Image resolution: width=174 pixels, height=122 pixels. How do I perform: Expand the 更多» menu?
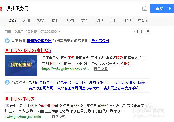pos(143,21)
